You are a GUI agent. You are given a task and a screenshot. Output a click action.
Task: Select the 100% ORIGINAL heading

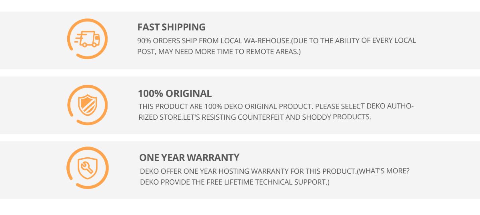[x=175, y=94]
